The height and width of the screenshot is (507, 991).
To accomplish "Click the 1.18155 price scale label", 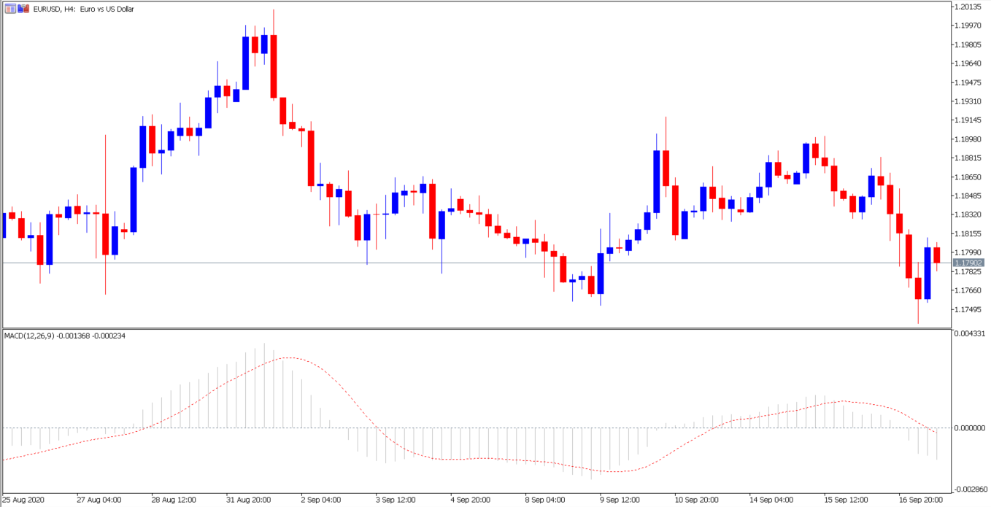I will 969,234.
